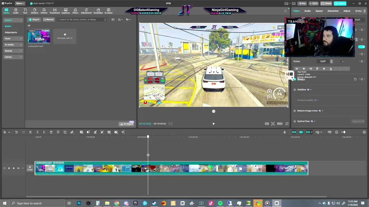Enable Reduce image noise checkbox
The width and height of the screenshot is (369, 207).
pyautogui.click(x=295, y=111)
